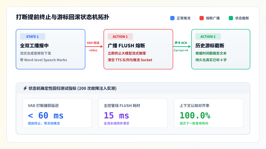Click the heading 历史游标截断

(x=210, y=45)
